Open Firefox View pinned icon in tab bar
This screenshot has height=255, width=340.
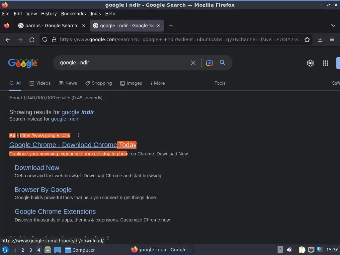(x=7, y=26)
